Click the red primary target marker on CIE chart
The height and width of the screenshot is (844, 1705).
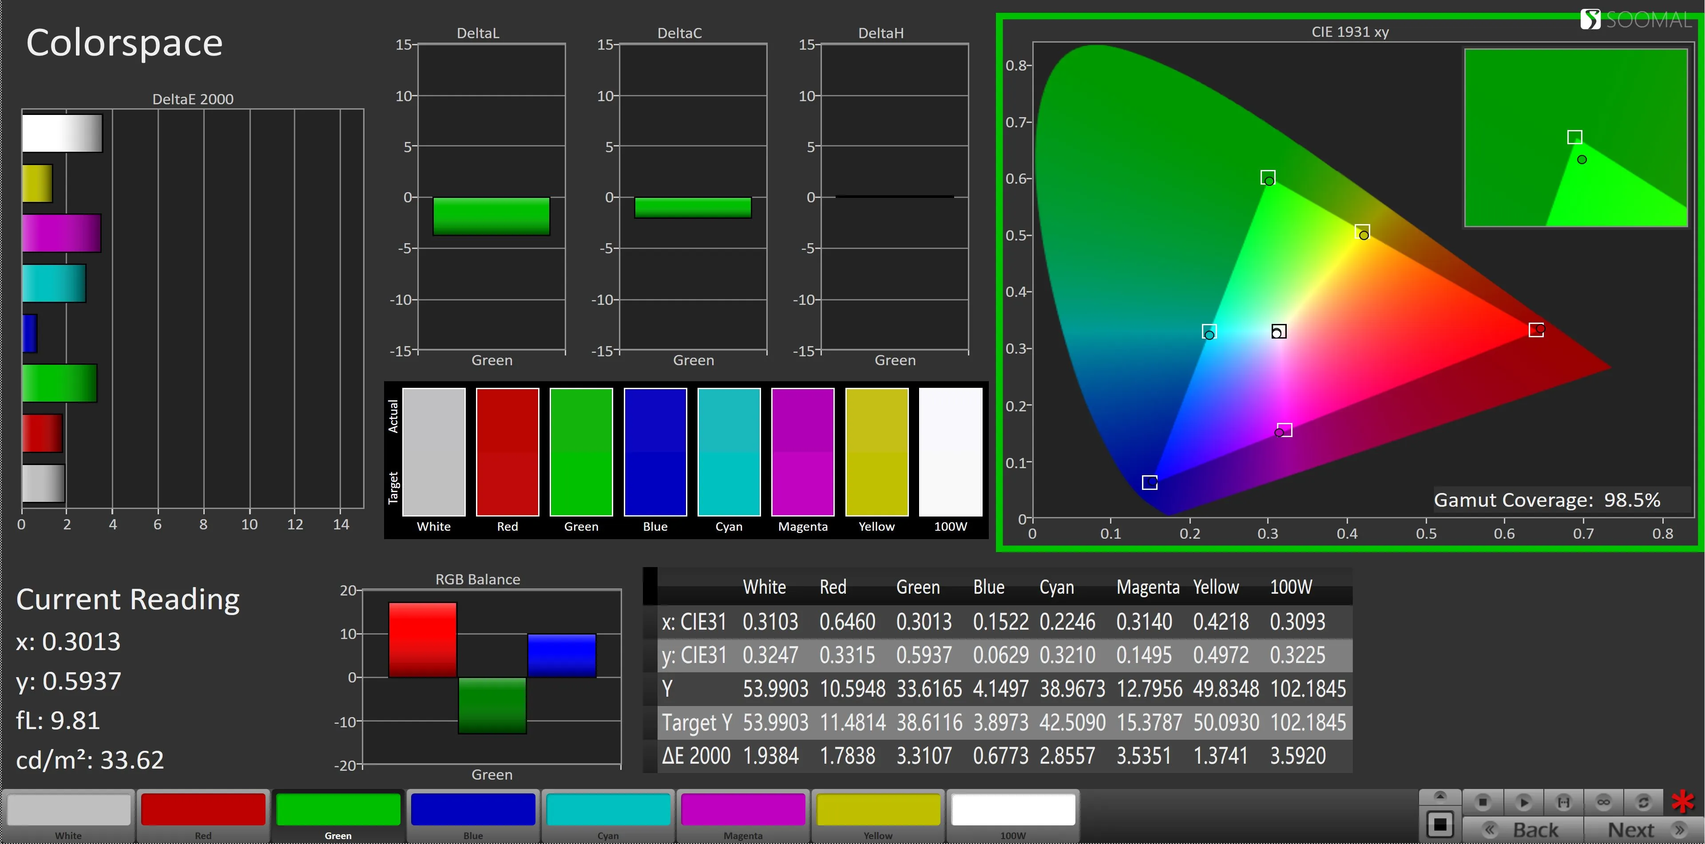pyautogui.click(x=1536, y=329)
